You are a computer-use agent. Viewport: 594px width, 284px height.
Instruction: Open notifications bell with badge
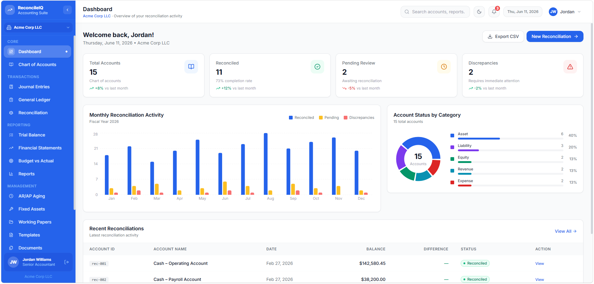pyautogui.click(x=494, y=12)
